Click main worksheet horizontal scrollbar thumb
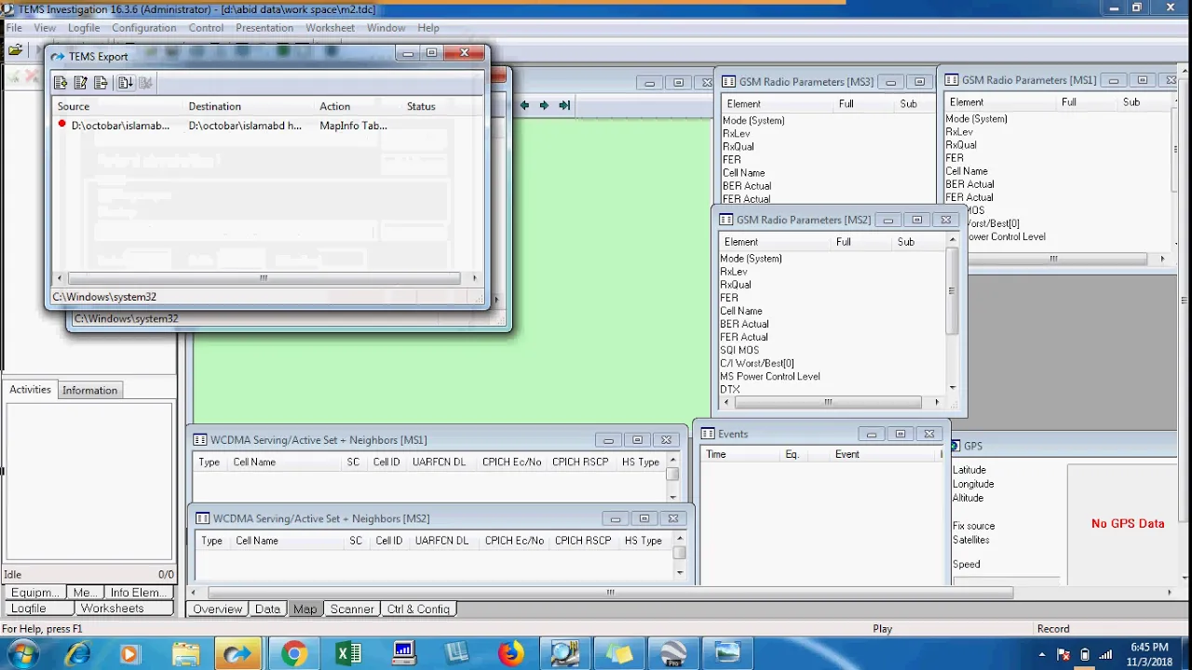Image resolution: width=1192 pixels, height=670 pixels. (610, 593)
